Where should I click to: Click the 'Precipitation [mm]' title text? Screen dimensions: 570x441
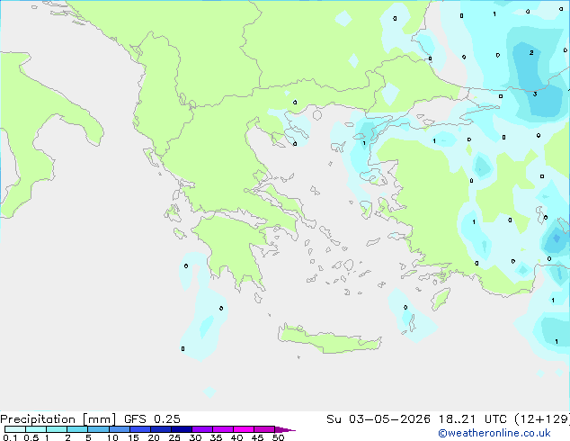58,419
